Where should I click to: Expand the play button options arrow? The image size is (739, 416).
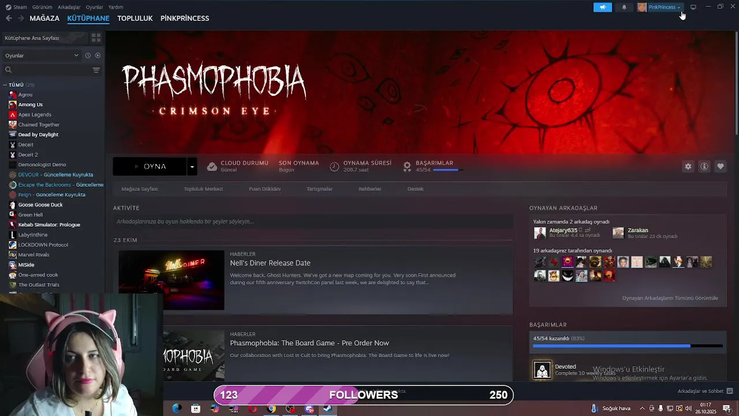(192, 166)
